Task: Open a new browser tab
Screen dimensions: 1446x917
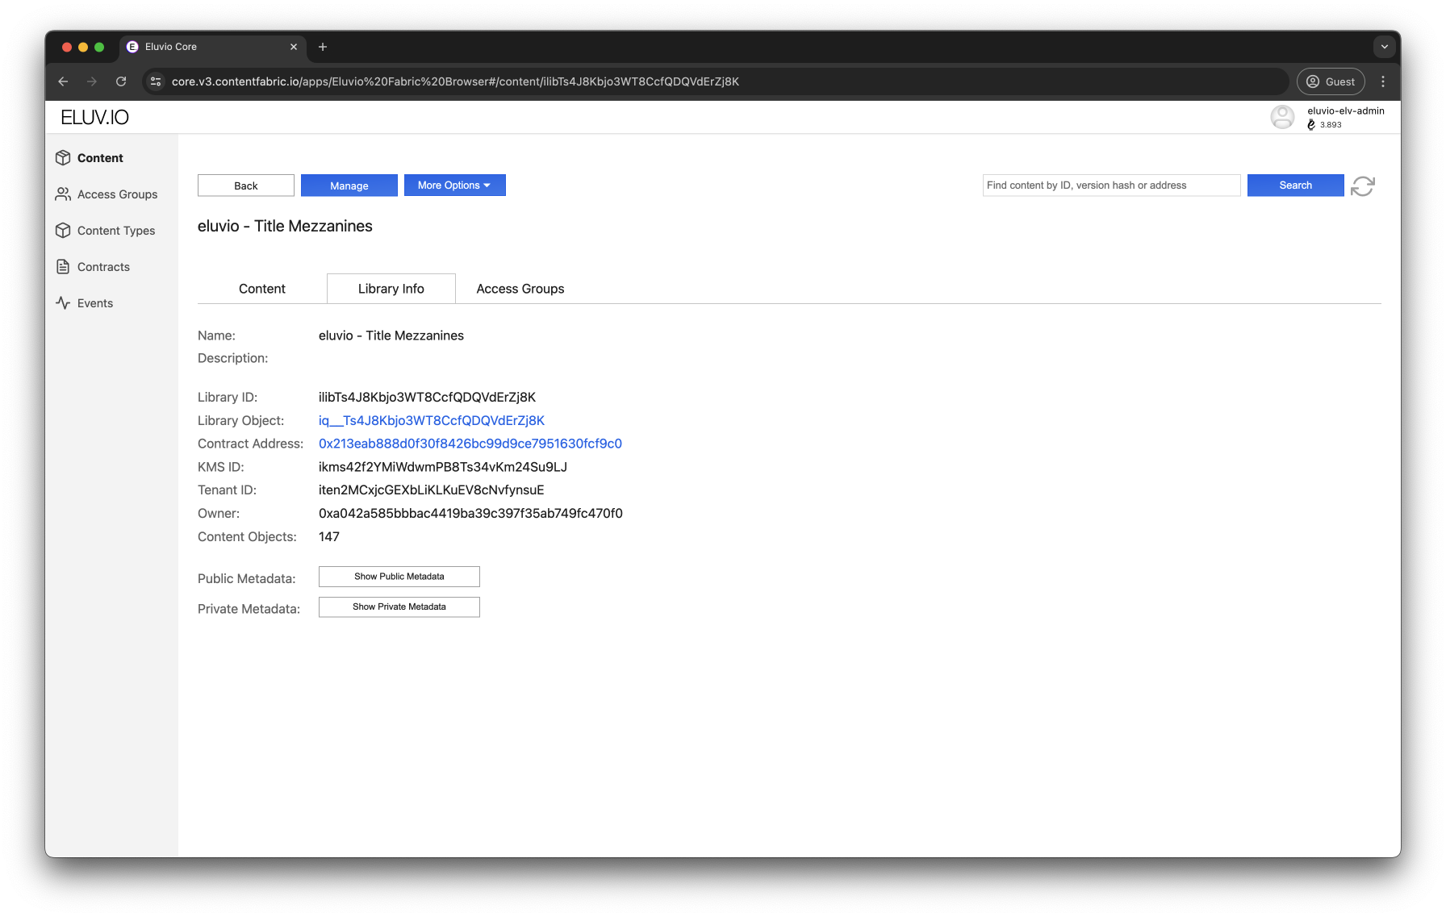Action: (x=323, y=47)
